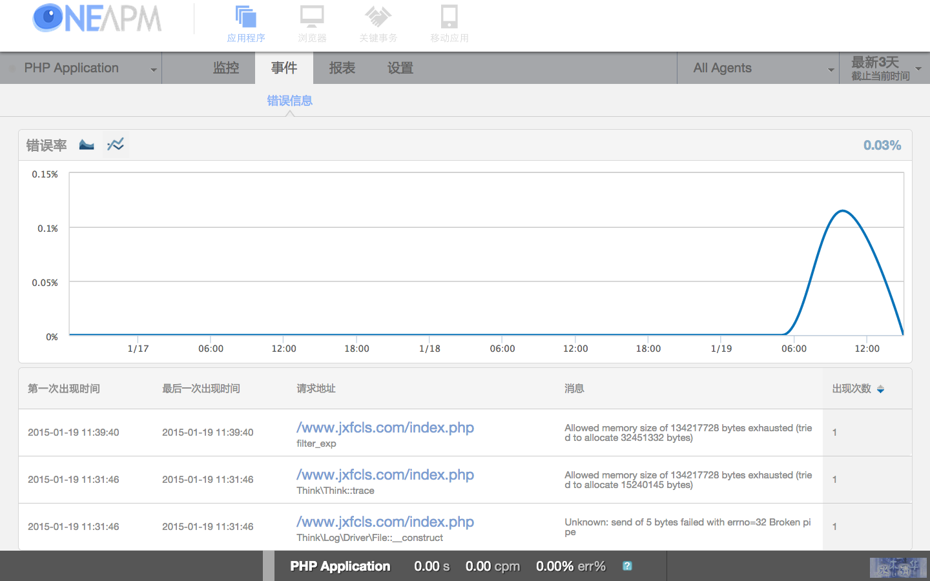Click the 最后一次出现时间 column header
930x581 pixels.
click(x=201, y=389)
